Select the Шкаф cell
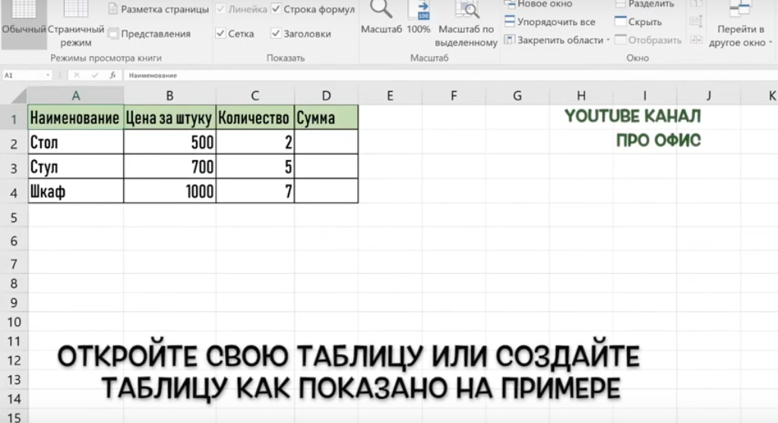778x423 pixels. click(75, 191)
